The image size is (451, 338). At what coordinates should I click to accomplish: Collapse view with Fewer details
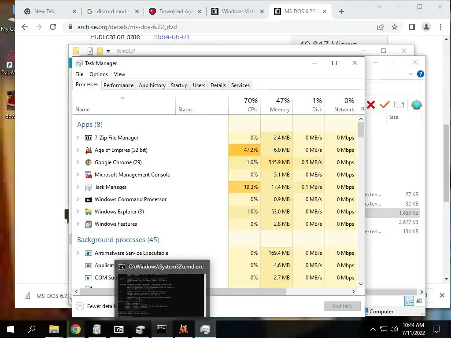(x=96, y=306)
